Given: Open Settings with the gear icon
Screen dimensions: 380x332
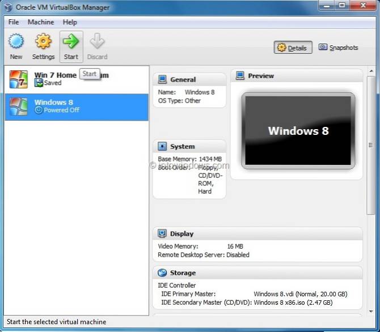Looking at the screenshot, I should pyautogui.click(x=43, y=42).
